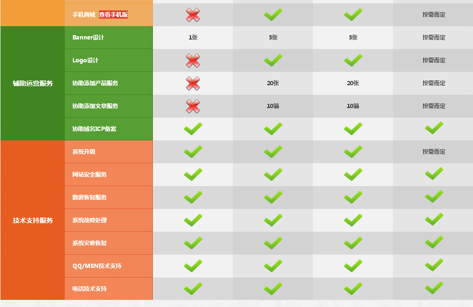Click red X in 协助添加产品服务 row
The image size is (473, 307).
[x=193, y=83]
